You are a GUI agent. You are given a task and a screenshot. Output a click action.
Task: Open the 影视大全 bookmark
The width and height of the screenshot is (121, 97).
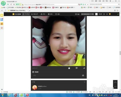tap(25, 7)
